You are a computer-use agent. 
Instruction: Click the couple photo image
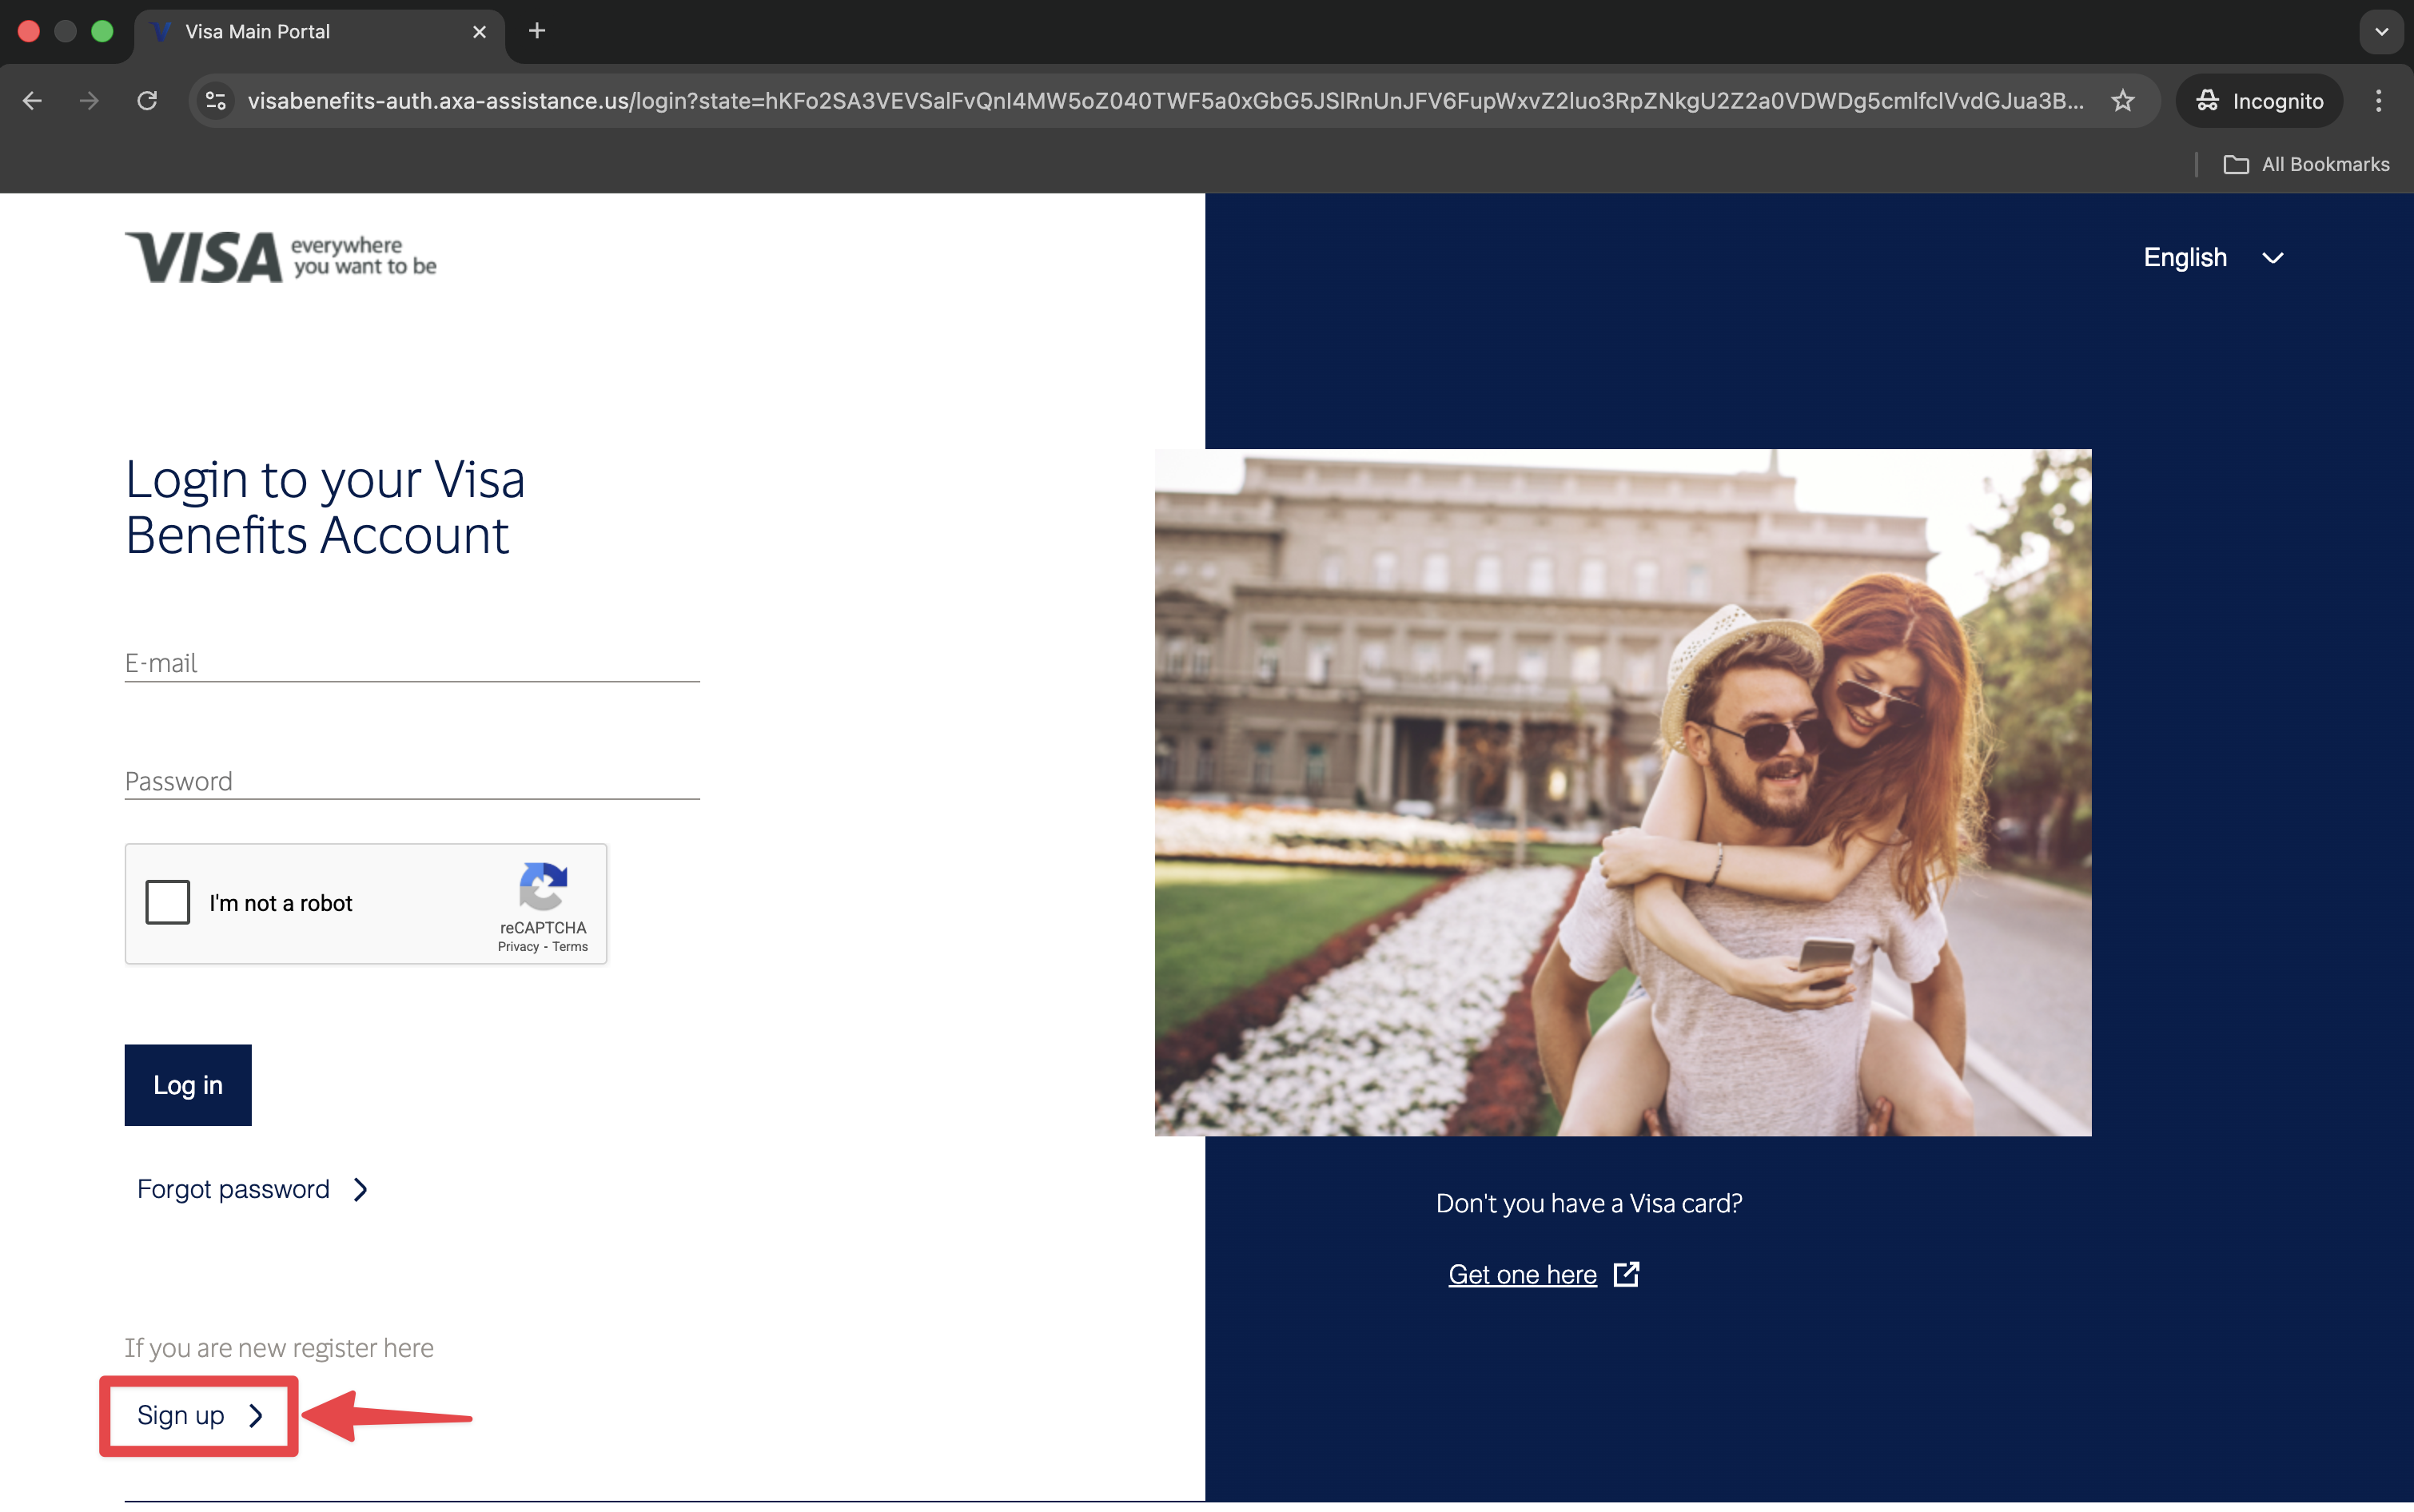click(1622, 792)
